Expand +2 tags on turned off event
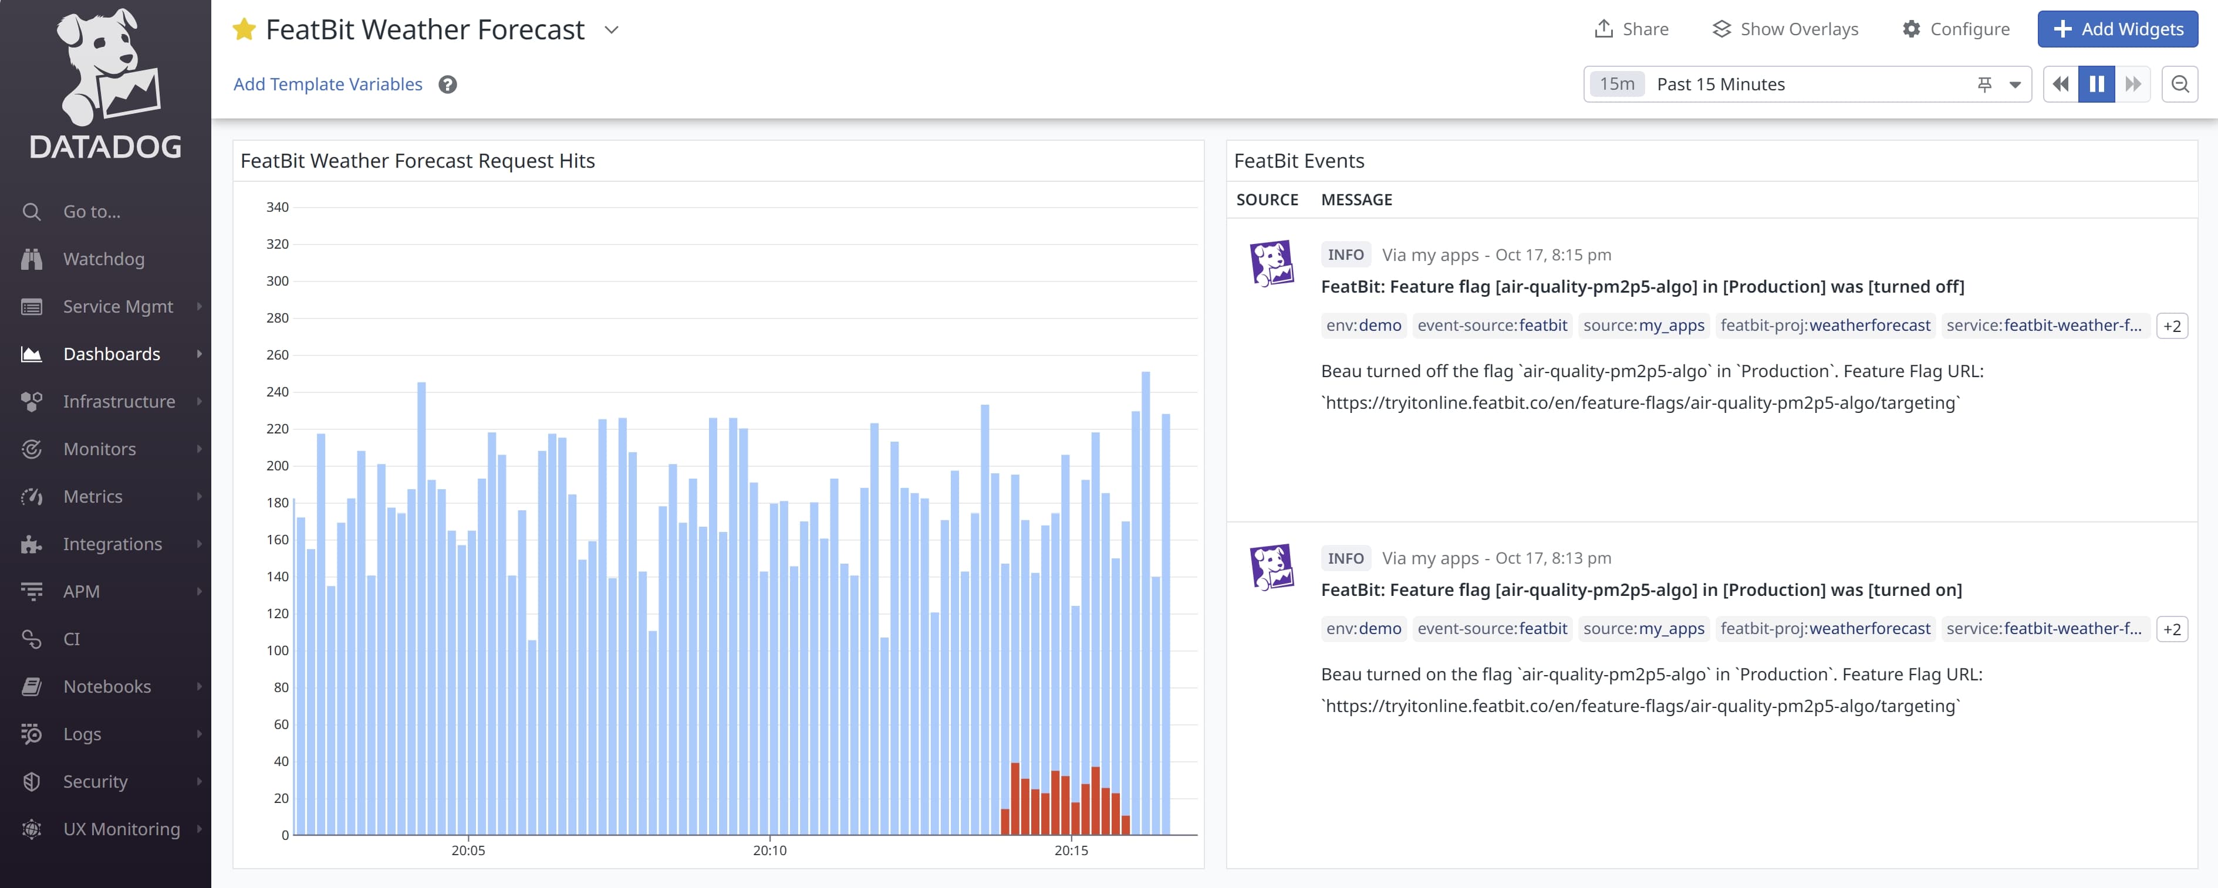Screen dimensions: 2218x888 tap(2172, 326)
